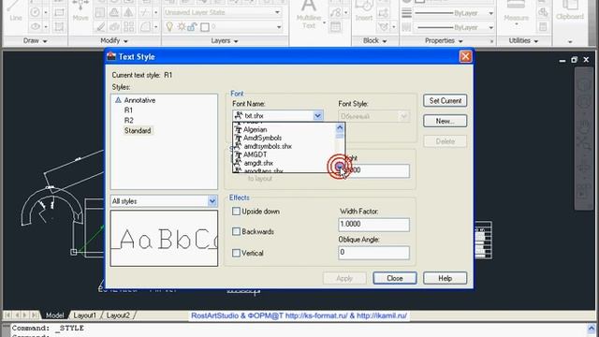Toggle the layer on/off light bulb icon
Image resolution: width=599 pixels, height=337 pixels.
pos(169,27)
